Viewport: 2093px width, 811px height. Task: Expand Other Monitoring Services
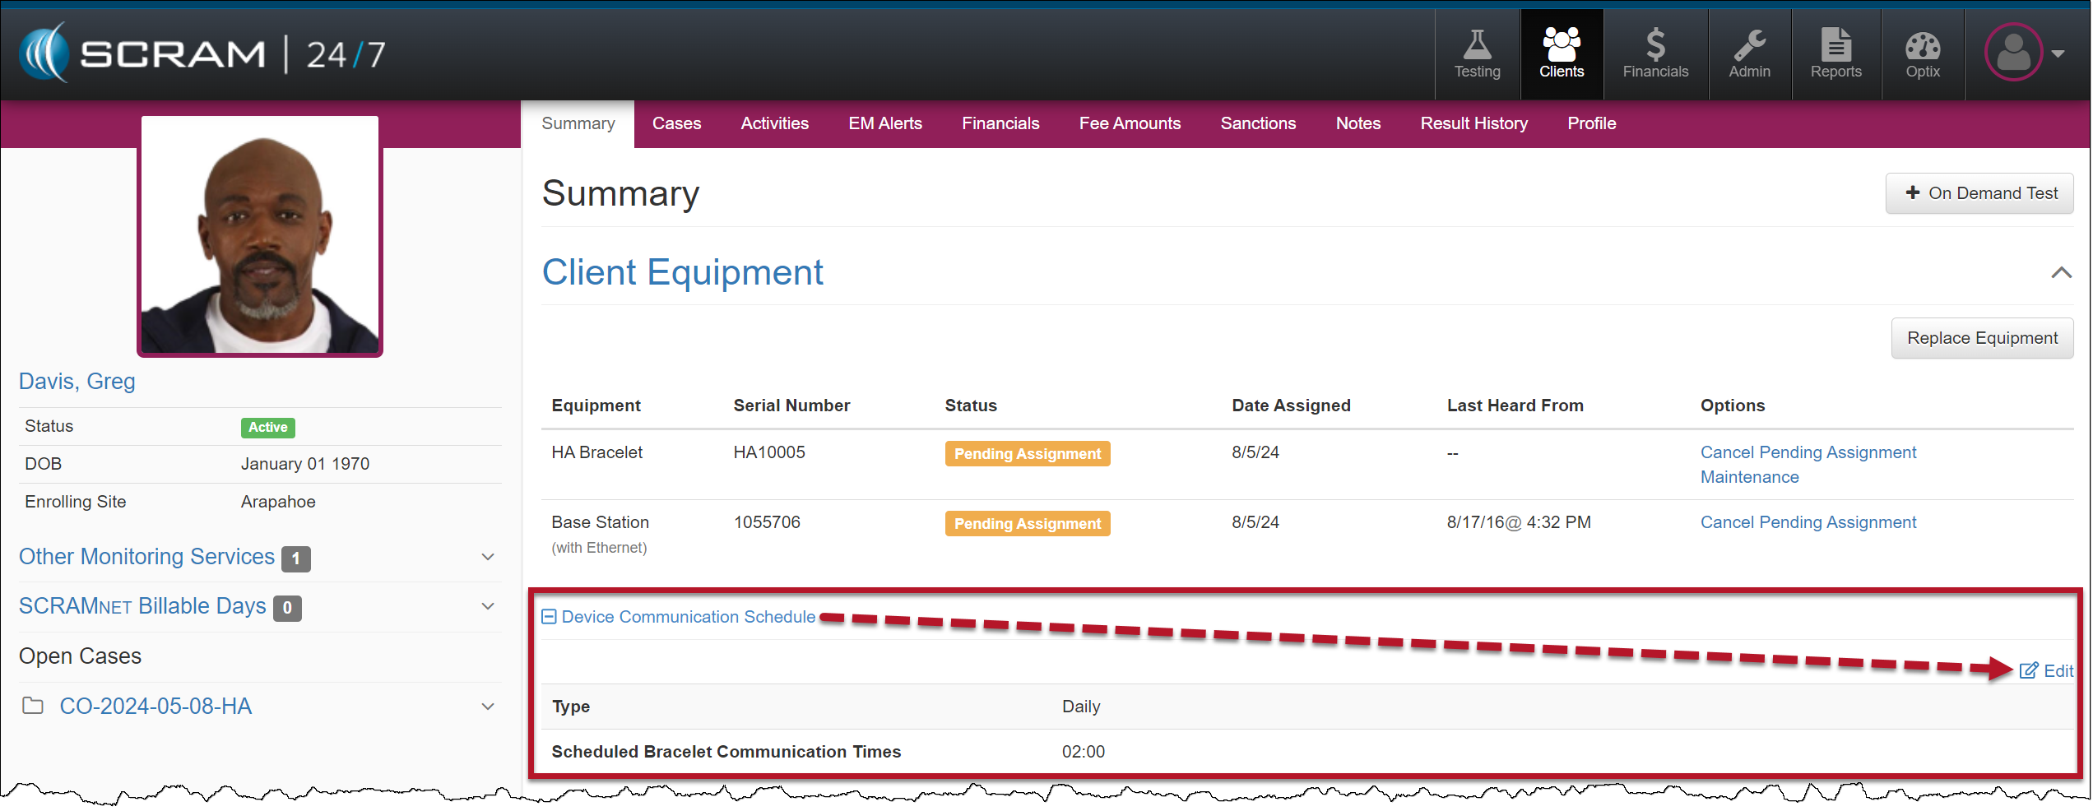(488, 558)
